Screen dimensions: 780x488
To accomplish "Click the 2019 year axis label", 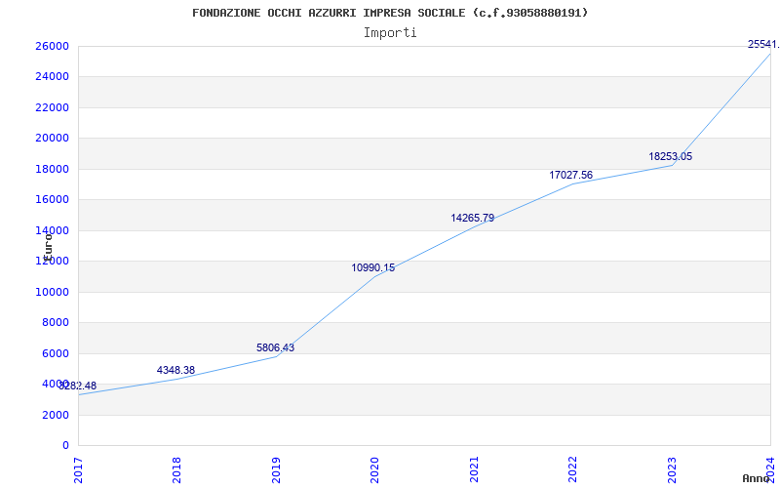I will [276, 470].
